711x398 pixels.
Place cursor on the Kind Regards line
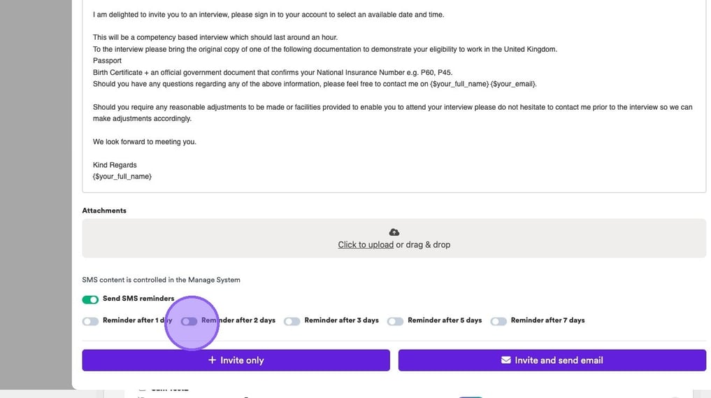coord(115,165)
